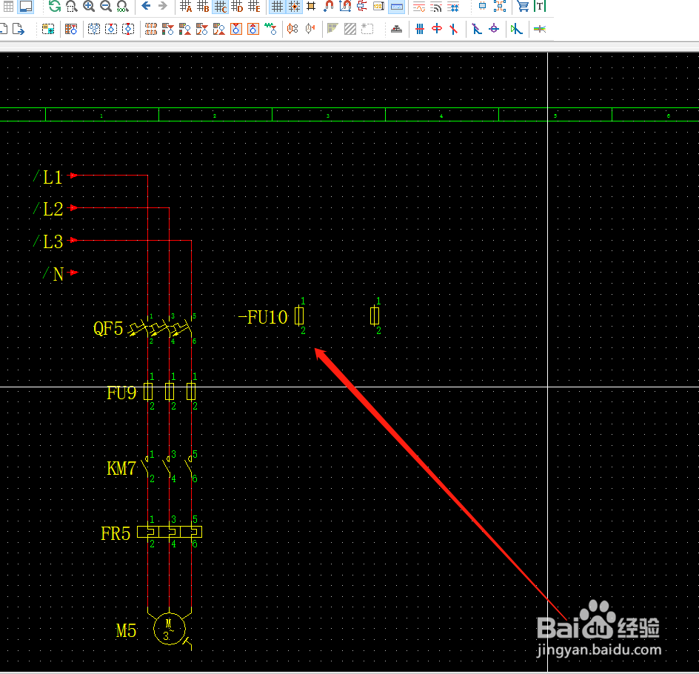Click the orange device with circles icon
The height and width of the screenshot is (674, 699).
pyautogui.click(x=292, y=30)
